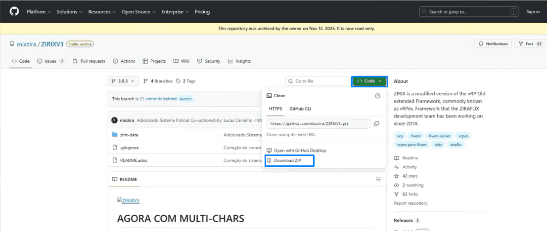
Task: Click the vrpex-para-fivem topic tag
Action: pos(411,144)
